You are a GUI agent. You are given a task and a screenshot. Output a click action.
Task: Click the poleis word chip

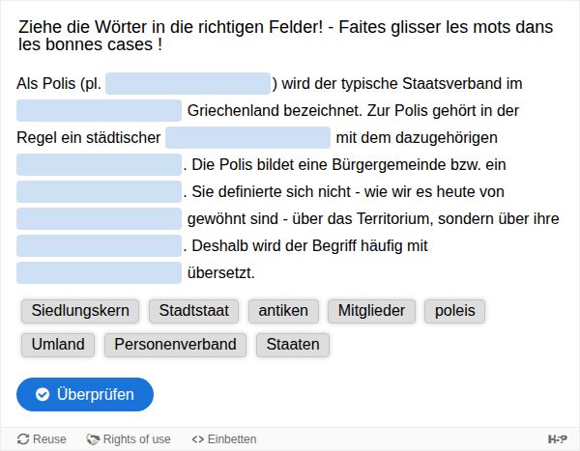pyautogui.click(x=455, y=311)
